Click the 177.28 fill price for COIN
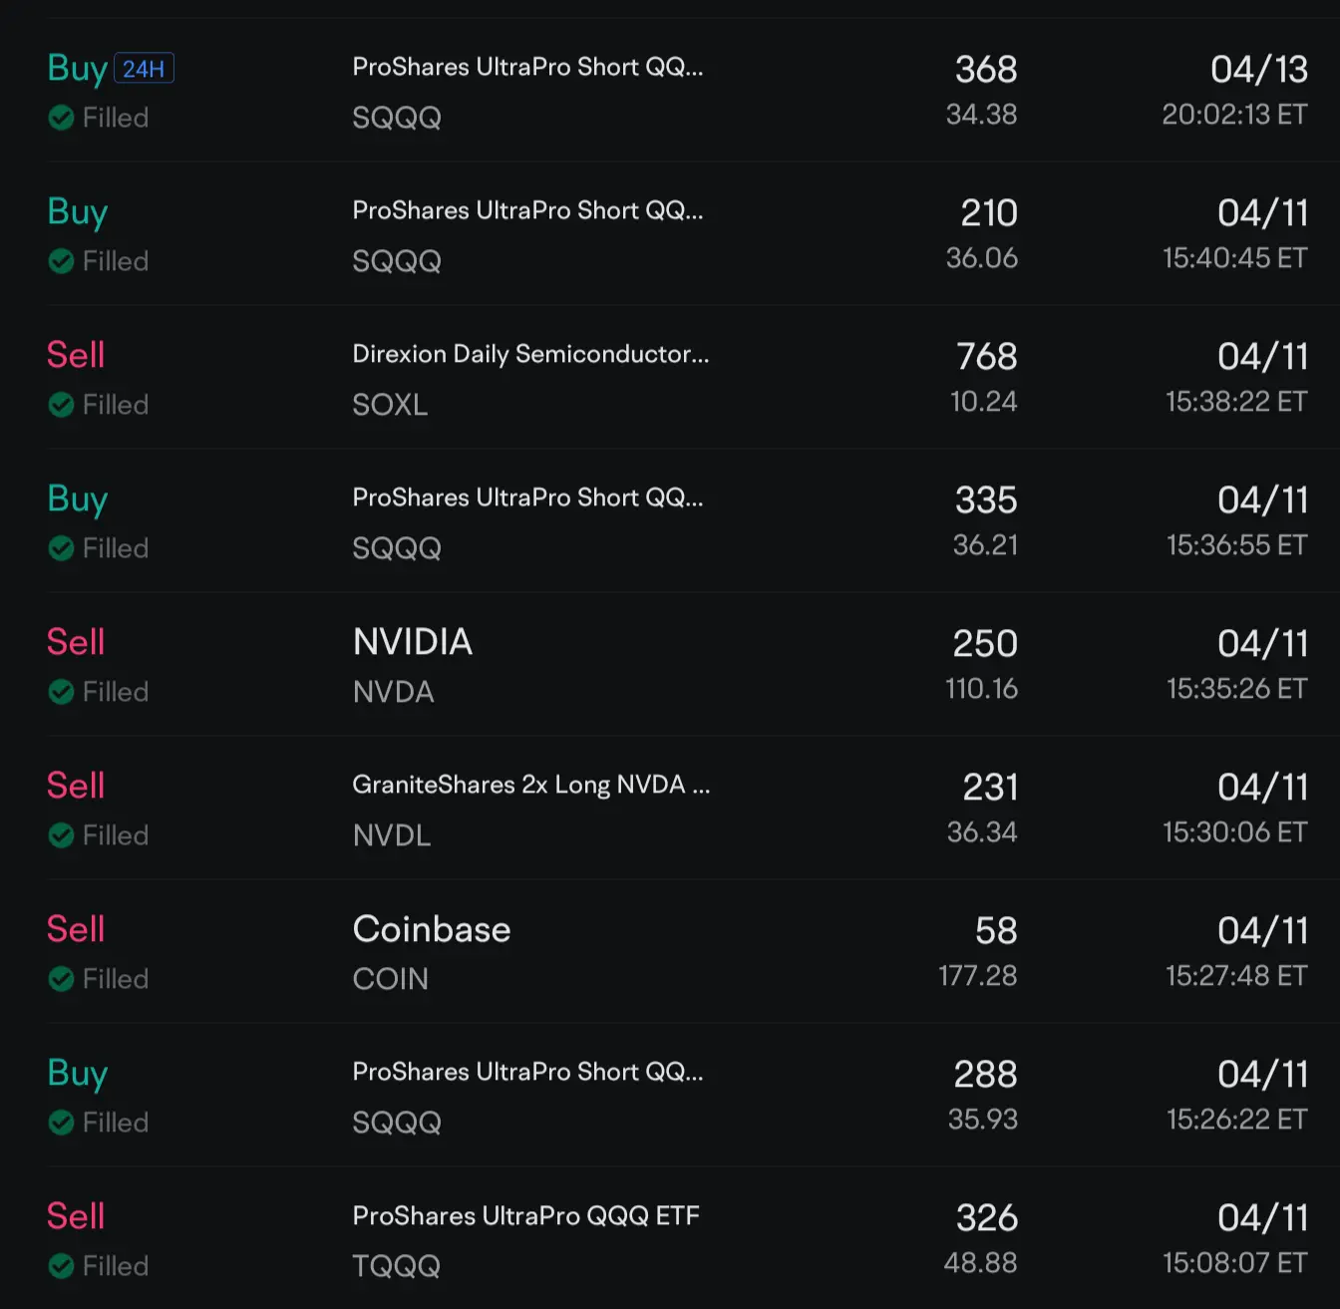This screenshot has height=1309, width=1340. click(978, 975)
